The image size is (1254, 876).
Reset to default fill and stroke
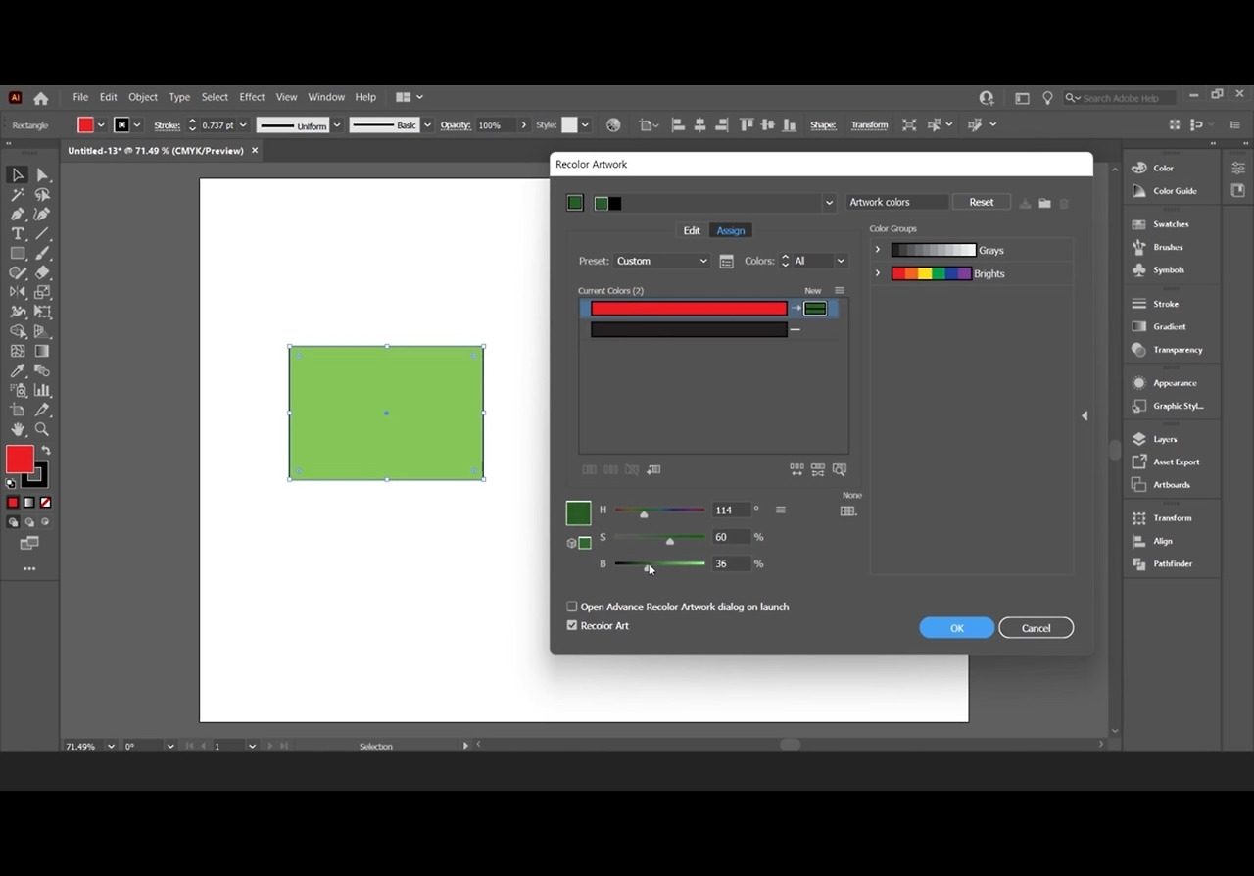pos(11,483)
